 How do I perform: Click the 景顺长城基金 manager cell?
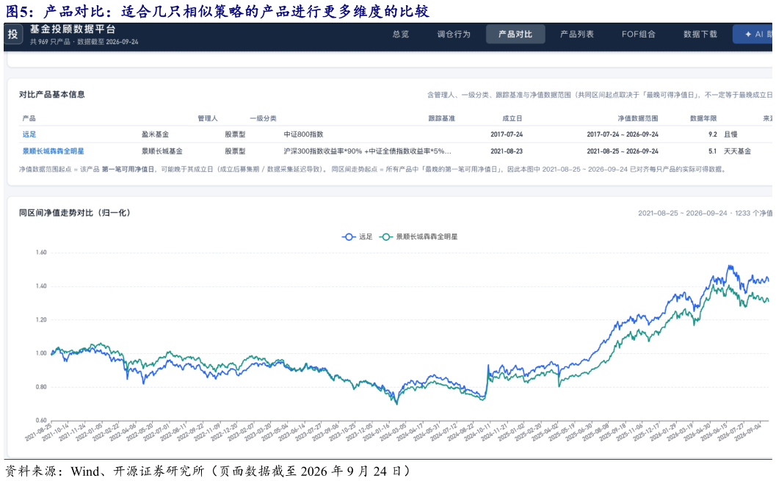coord(162,151)
